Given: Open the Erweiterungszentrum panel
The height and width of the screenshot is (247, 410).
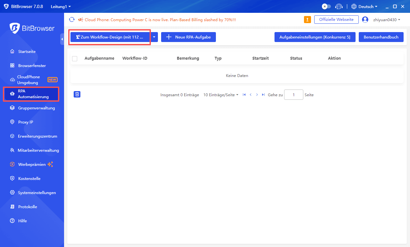Looking at the screenshot, I should 37,136.
